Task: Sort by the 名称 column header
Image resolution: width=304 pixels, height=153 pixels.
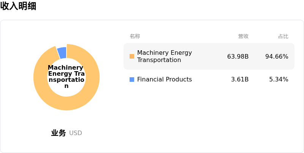Action: 135,36
